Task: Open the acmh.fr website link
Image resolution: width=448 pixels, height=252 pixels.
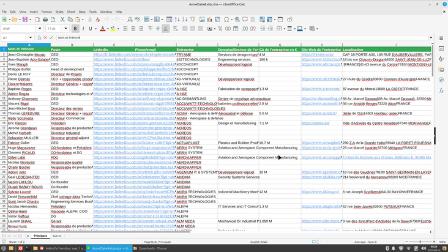Action: (319, 113)
